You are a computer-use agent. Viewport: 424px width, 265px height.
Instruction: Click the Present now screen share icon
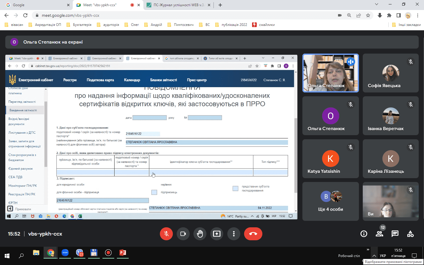pyautogui.click(x=217, y=234)
